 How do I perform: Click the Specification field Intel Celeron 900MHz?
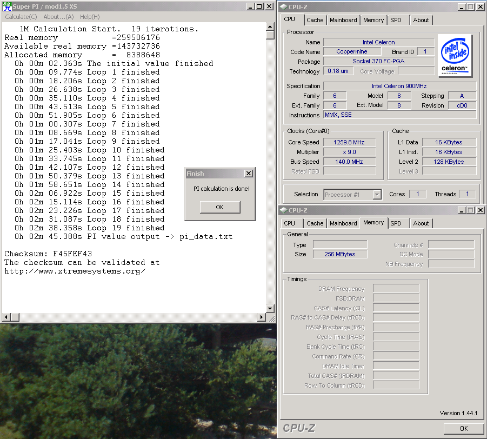coord(399,86)
